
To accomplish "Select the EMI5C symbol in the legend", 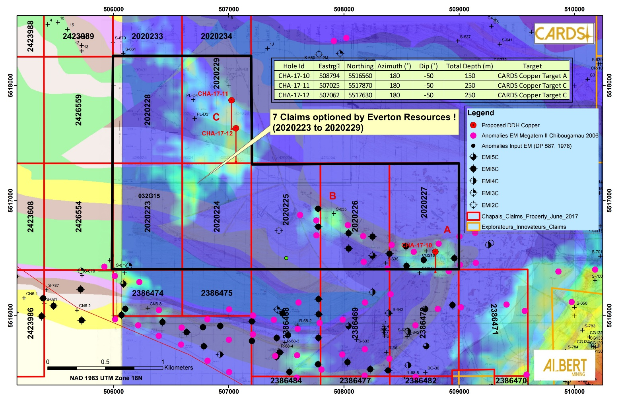I will point(473,157).
